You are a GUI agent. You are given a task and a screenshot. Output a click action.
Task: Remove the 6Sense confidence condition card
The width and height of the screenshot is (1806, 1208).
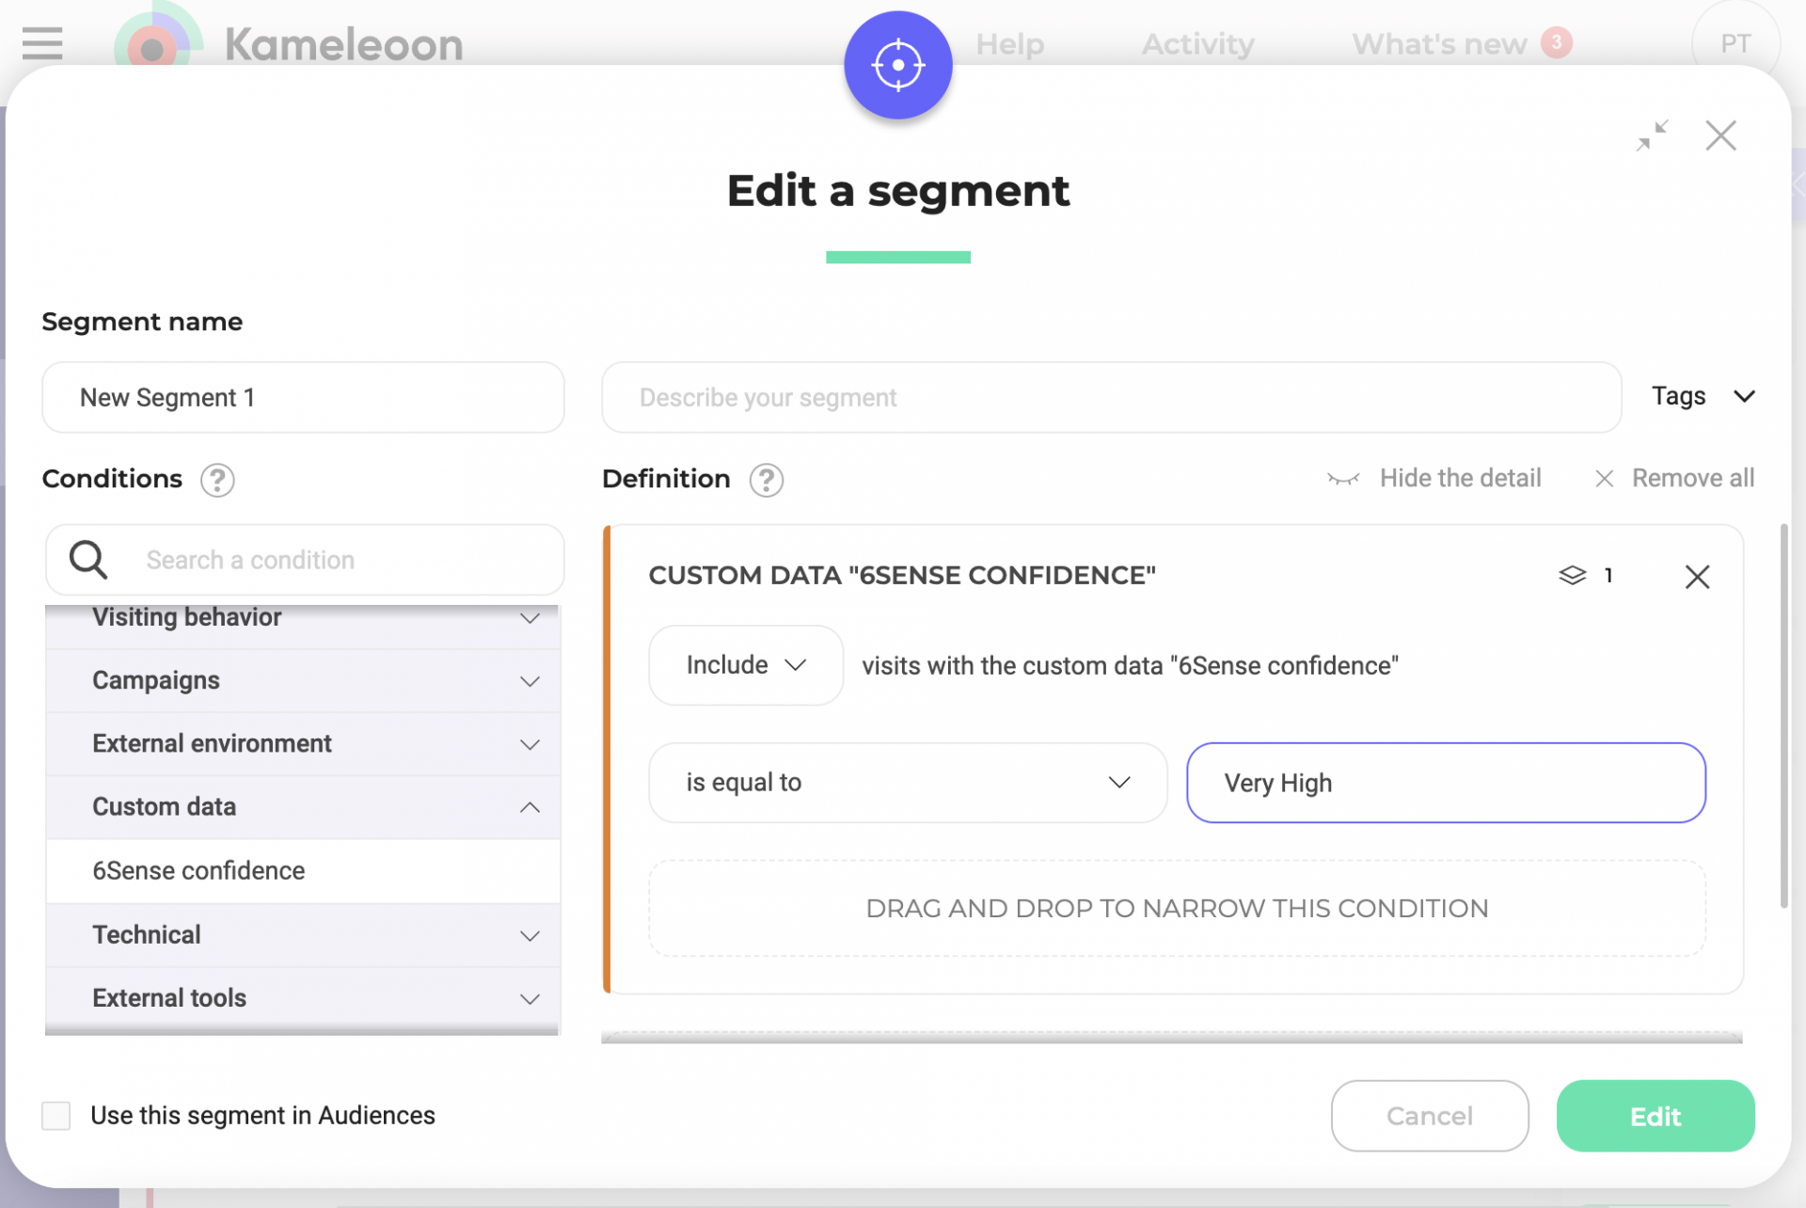1697,577
